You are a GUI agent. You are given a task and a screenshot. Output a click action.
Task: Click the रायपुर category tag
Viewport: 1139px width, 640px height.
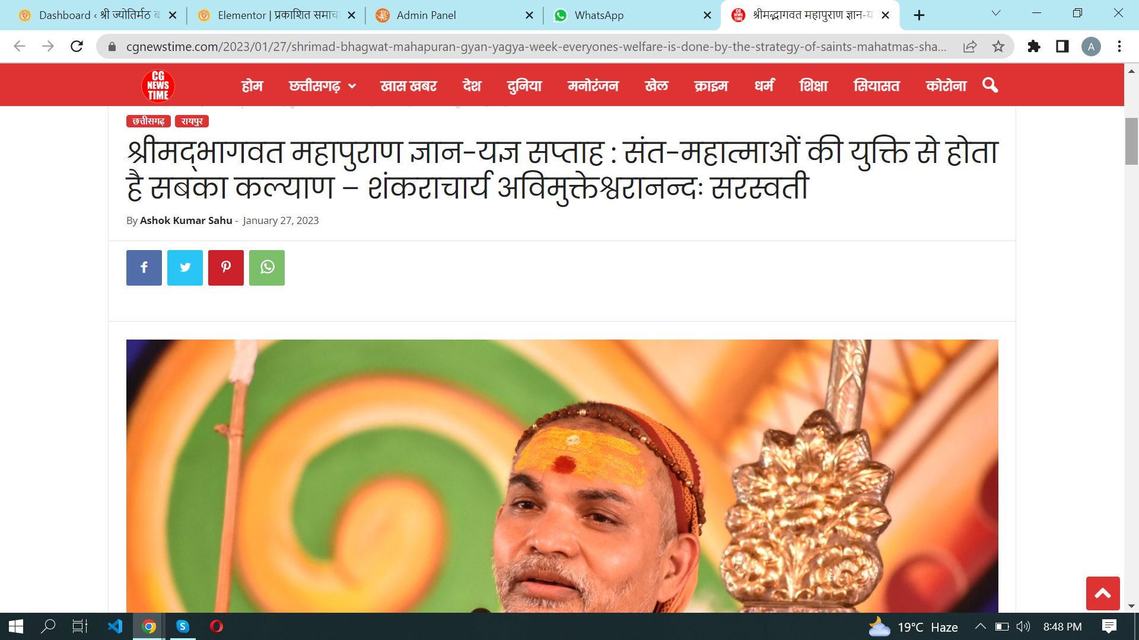(192, 121)
